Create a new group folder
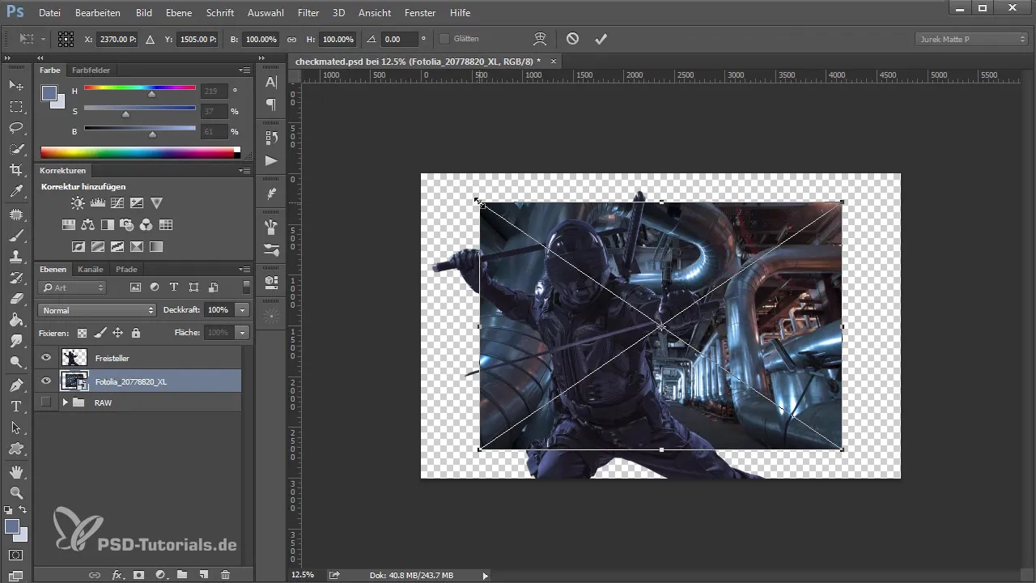1036x583 pixels. (x=182, y=574)
